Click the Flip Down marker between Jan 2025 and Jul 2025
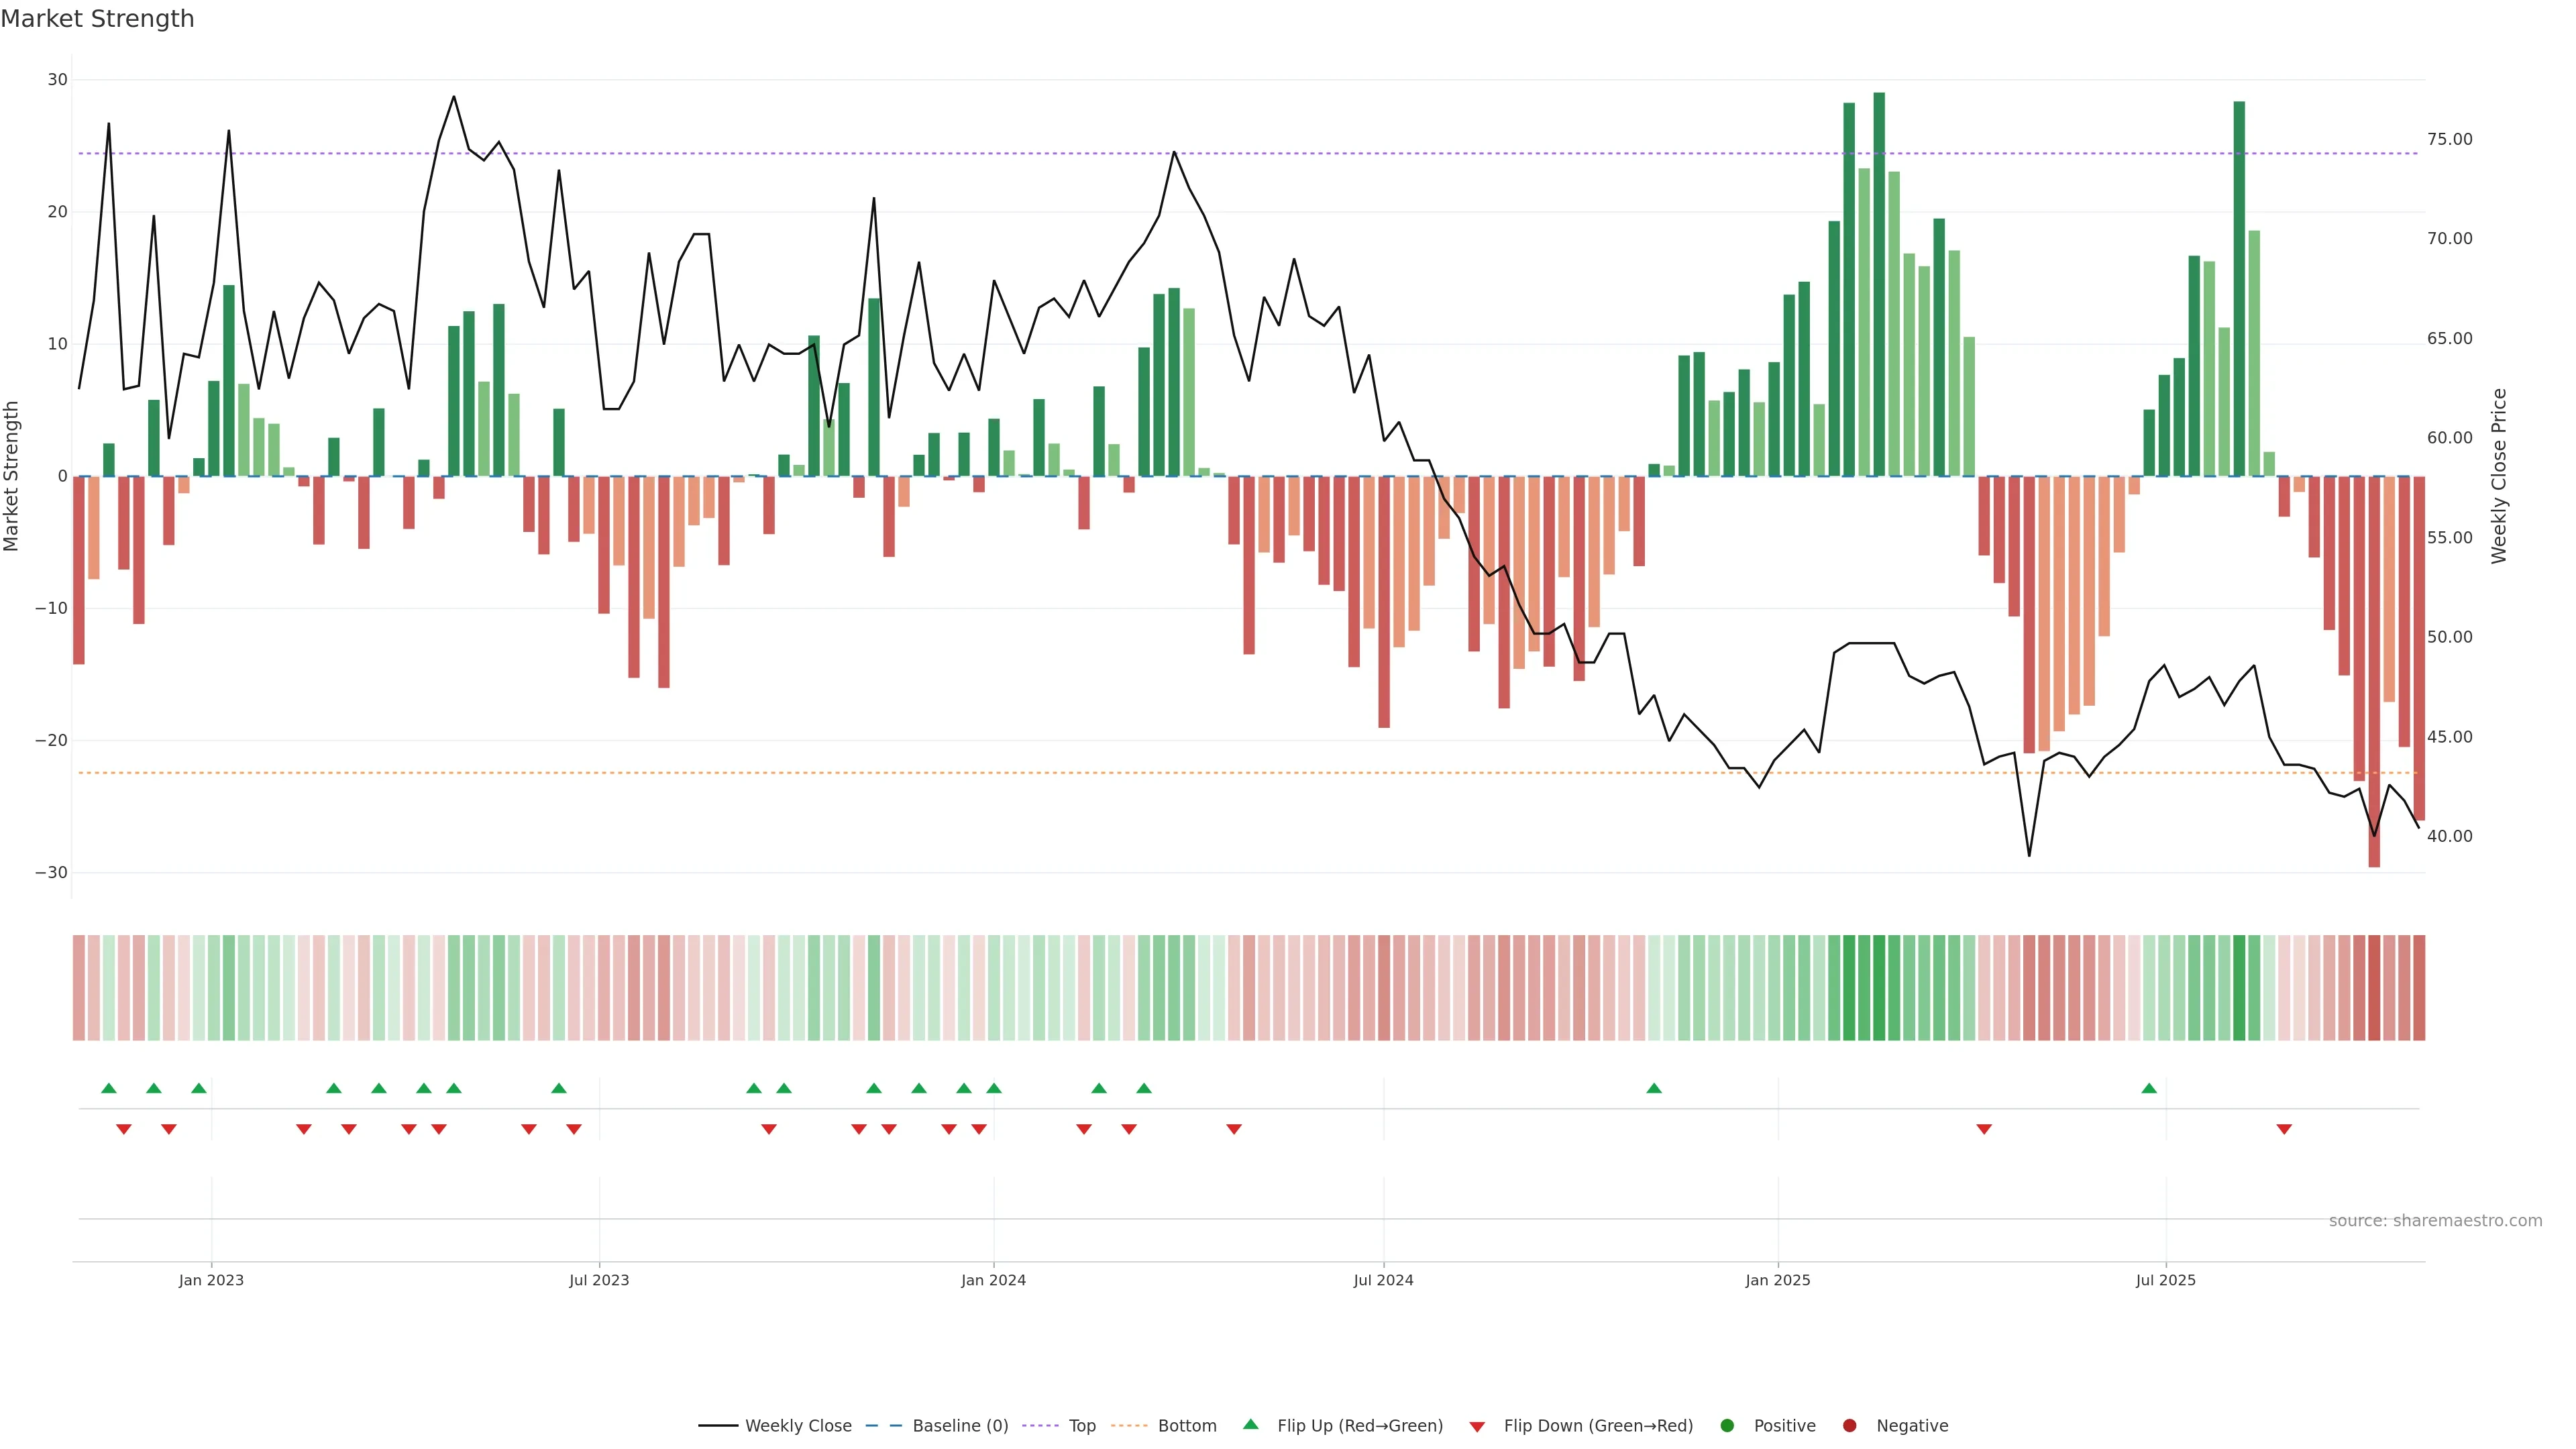Image resolution: width=2576 pixels, height=1449 pixels. 1984,1129
